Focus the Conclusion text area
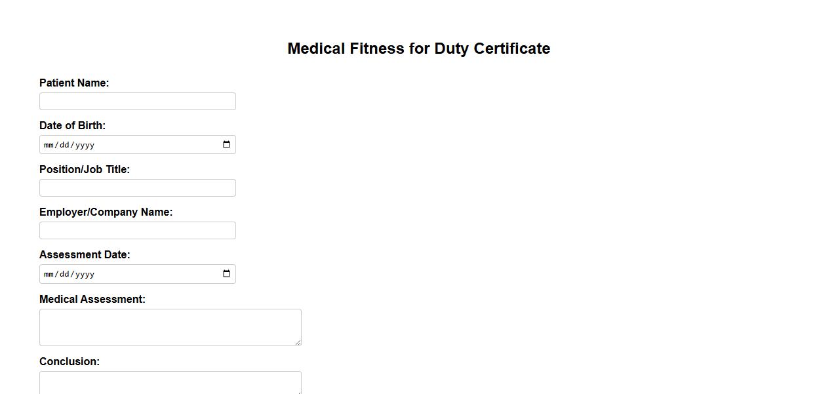The width and height of the screenshot is (838, 394). 170,382
